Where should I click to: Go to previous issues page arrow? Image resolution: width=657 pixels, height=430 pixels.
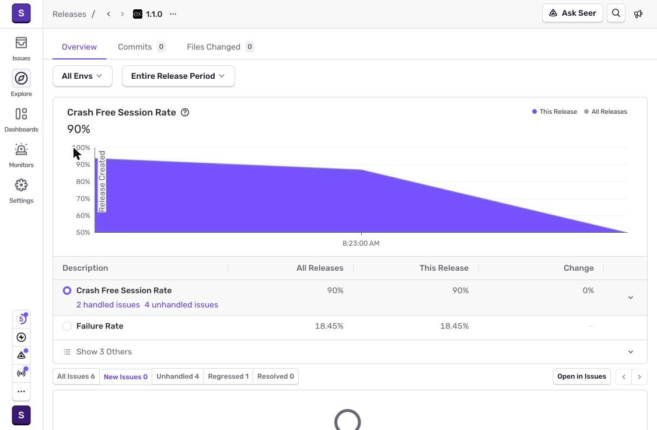tap(624, 377)
